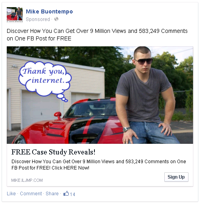Click Mike Buontempo's profile picture thumbnail
This screenshot has height=204, width=200.
[15, 15]
